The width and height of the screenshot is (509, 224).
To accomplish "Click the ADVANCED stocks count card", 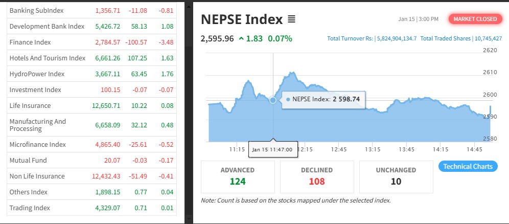I will click(x=238, y=176).
